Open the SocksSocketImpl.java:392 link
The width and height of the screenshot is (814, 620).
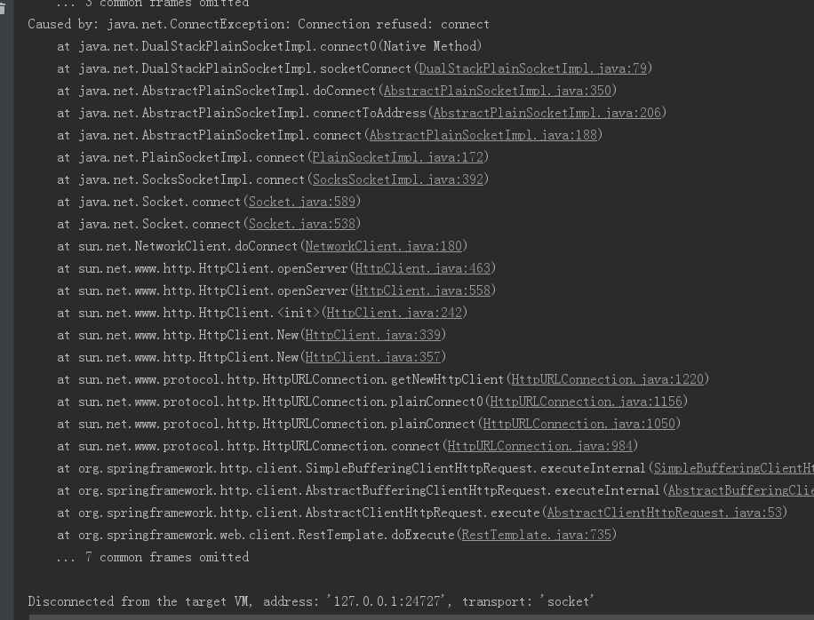[398, 179]
